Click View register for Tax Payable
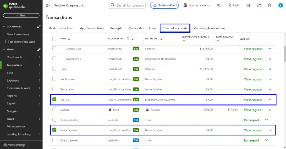This screenshot has width=286, height=149. coord(253,89)
